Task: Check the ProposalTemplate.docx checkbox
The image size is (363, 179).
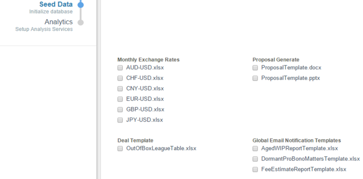Action: [255, 68]
